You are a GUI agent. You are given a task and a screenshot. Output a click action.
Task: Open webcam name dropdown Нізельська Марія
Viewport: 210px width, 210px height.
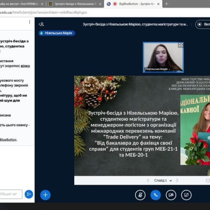coord(158,69)
